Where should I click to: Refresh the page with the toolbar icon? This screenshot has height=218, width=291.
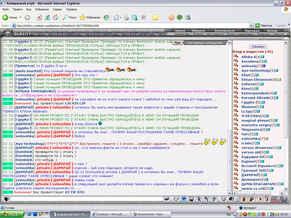click(x=47, y=17)
